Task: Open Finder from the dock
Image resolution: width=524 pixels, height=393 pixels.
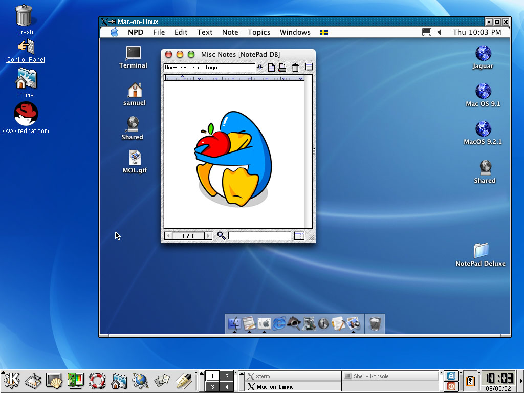Action: click(x=234, y=323)
